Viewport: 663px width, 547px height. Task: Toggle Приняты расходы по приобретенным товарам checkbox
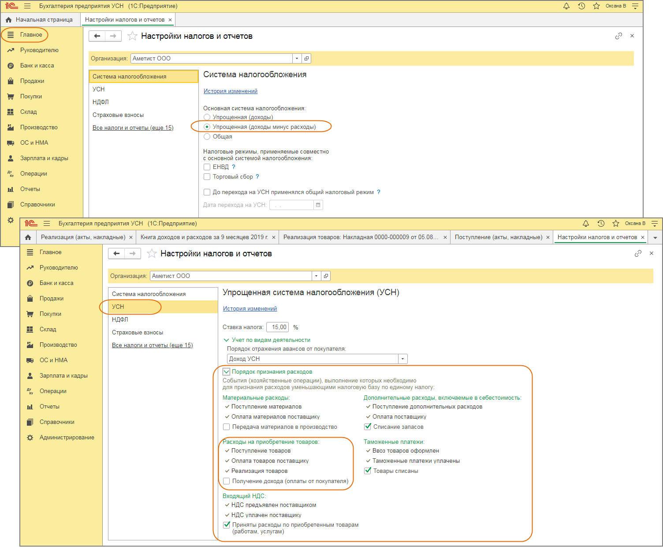[x=226, y=525]
